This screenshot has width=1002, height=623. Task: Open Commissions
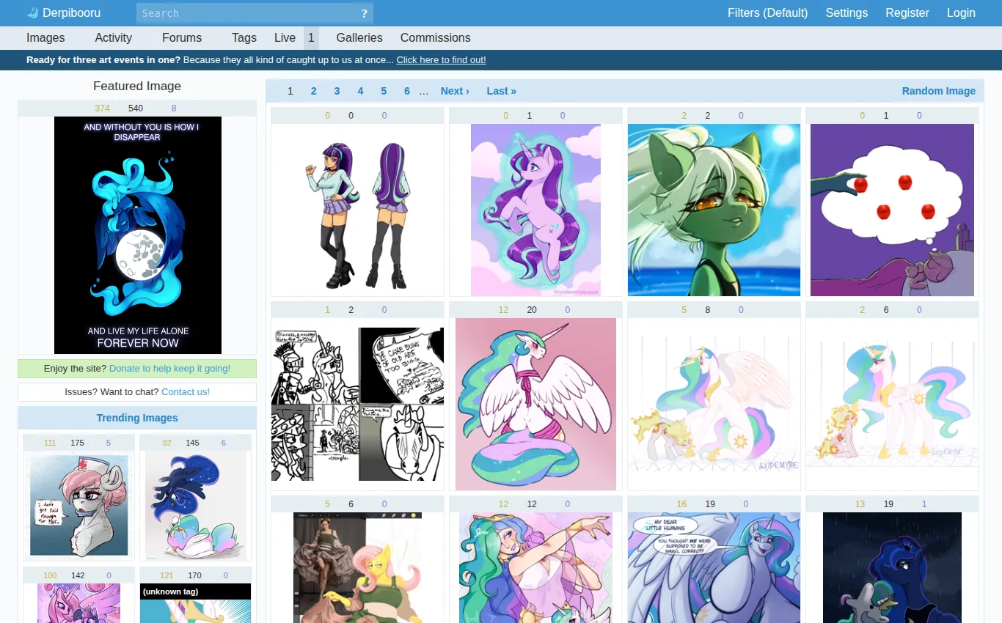436,38
